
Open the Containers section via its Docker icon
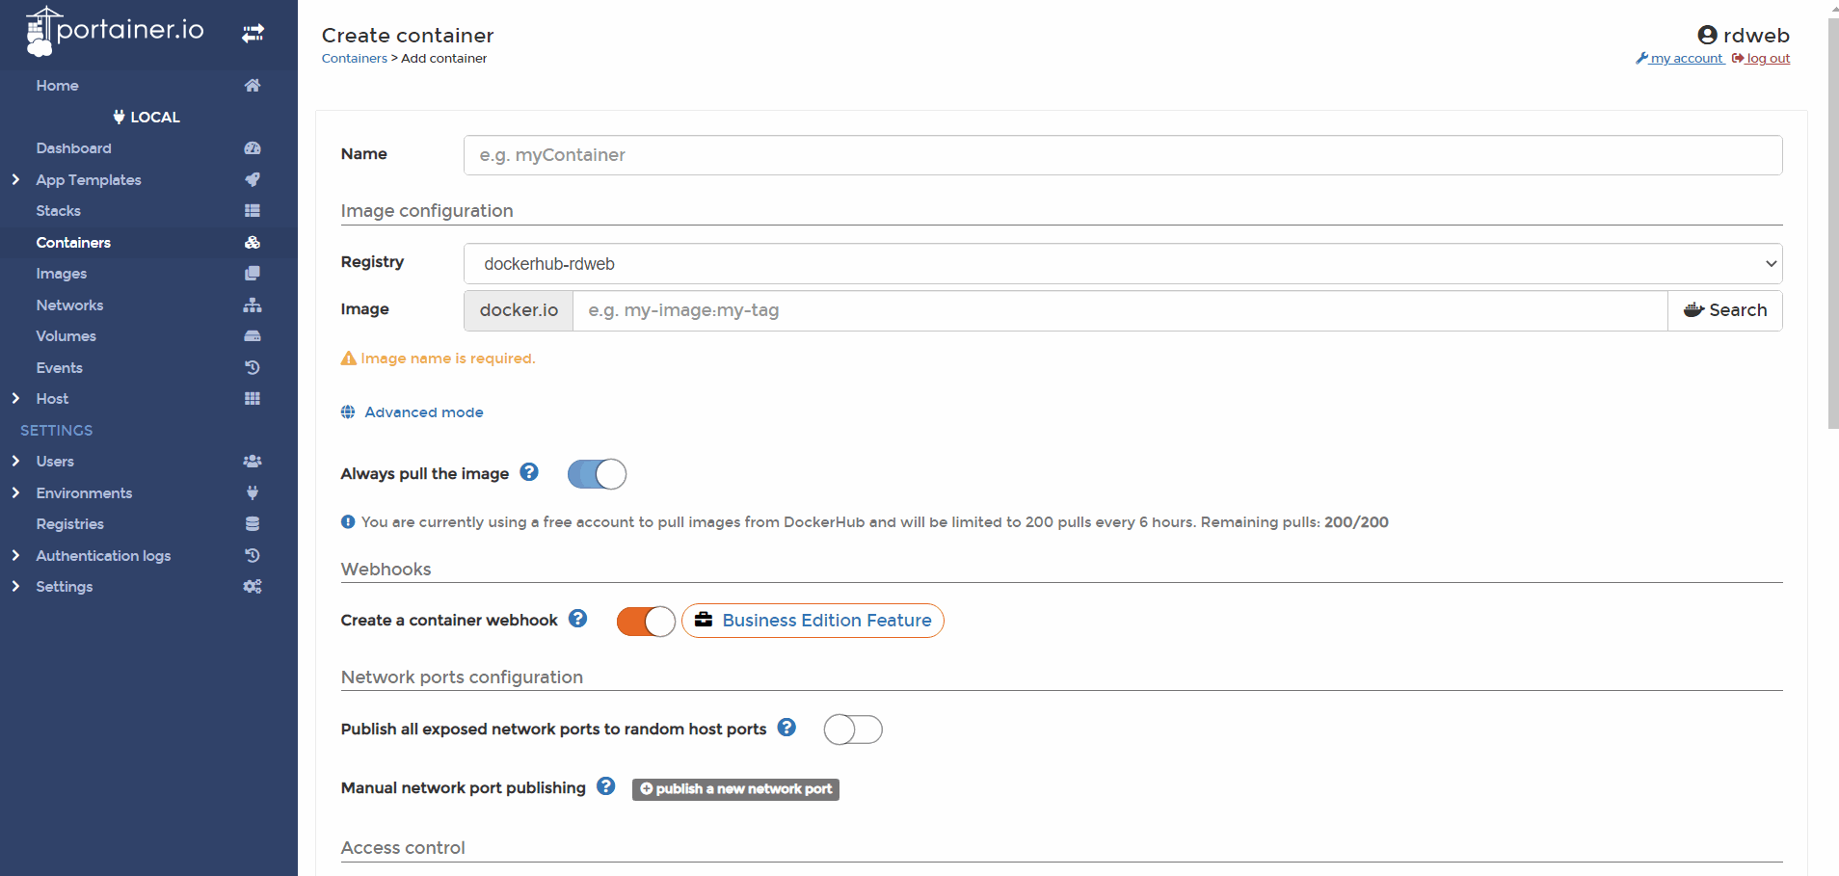pos(252,242)
